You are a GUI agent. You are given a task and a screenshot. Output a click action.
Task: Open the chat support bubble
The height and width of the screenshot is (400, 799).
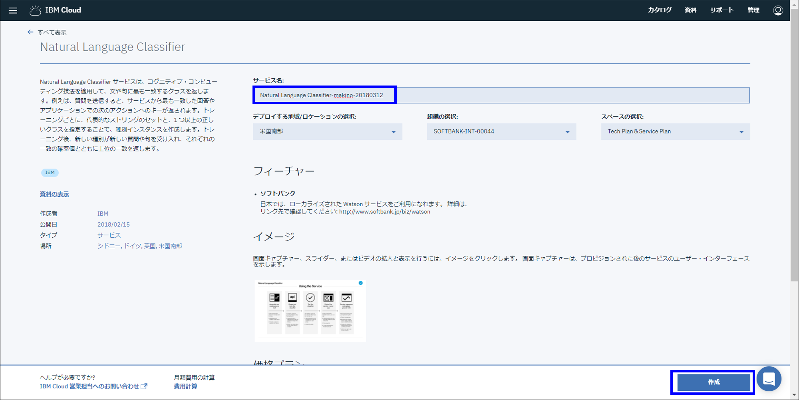[769, 379]
